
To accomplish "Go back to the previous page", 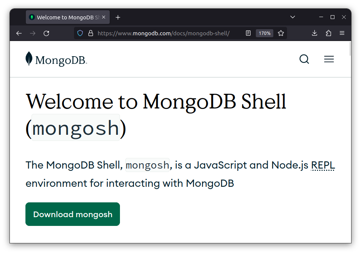I will [x=19, y=33].
